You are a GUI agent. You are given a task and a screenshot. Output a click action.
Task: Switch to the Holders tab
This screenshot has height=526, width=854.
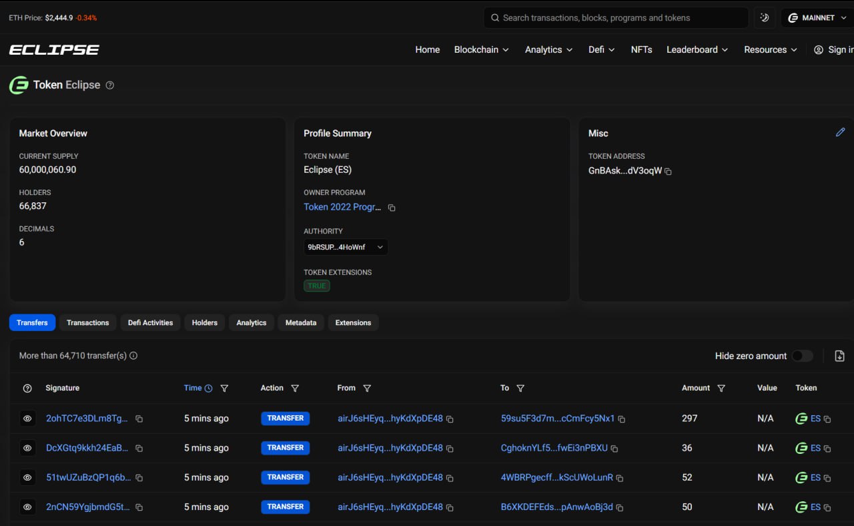tap(205, 322)
